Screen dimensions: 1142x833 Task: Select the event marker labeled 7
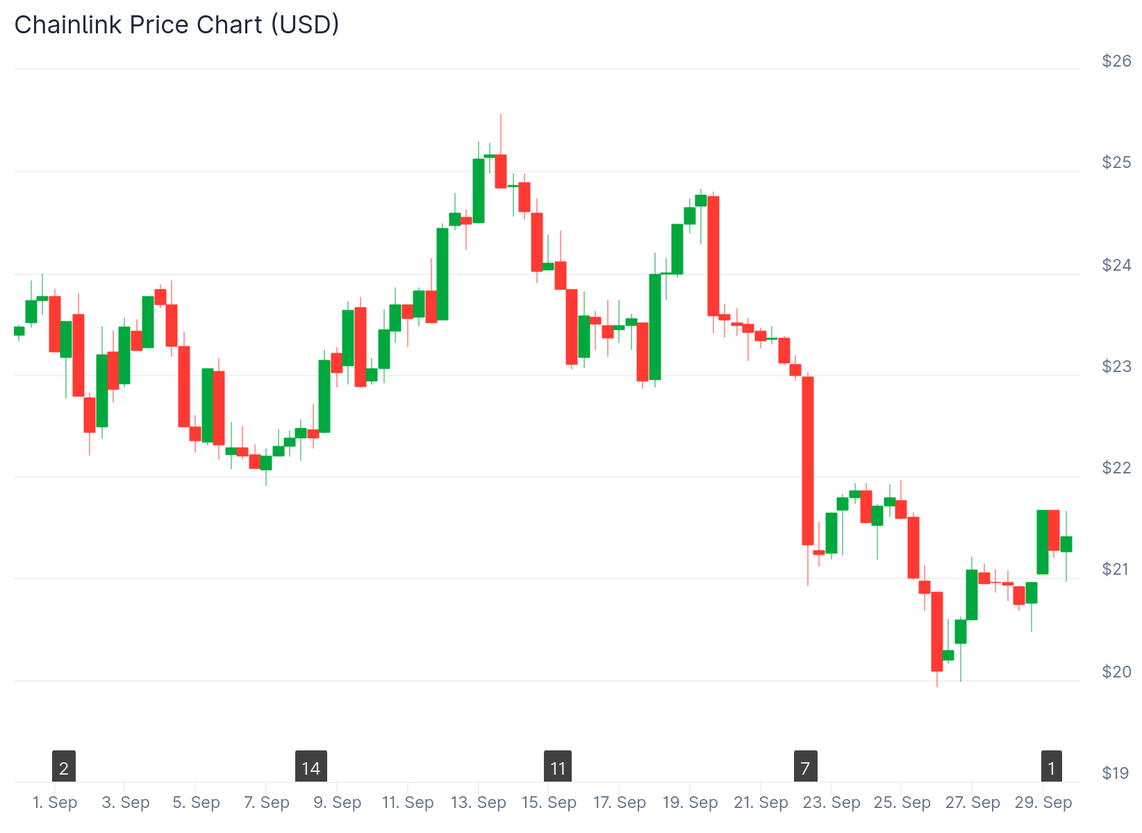(x=805, y=767)
